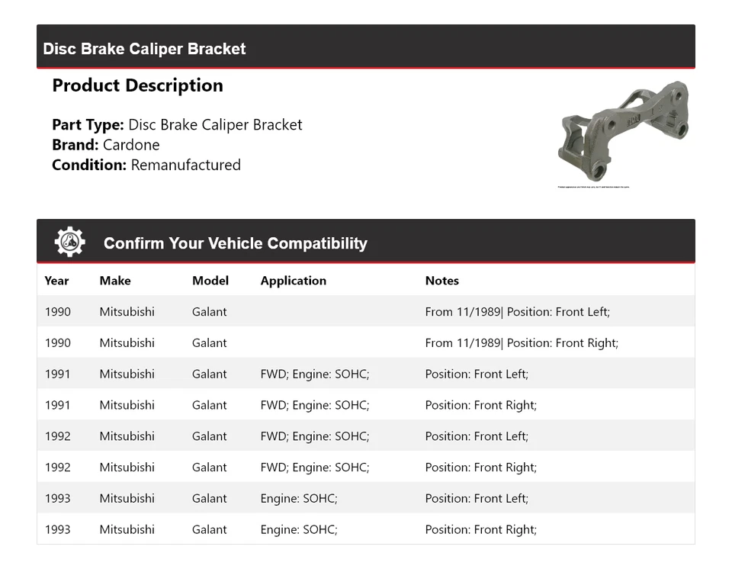Viewport: 732px width, 569px height.
Task: Click the Part Type description line
Action: 177,125
